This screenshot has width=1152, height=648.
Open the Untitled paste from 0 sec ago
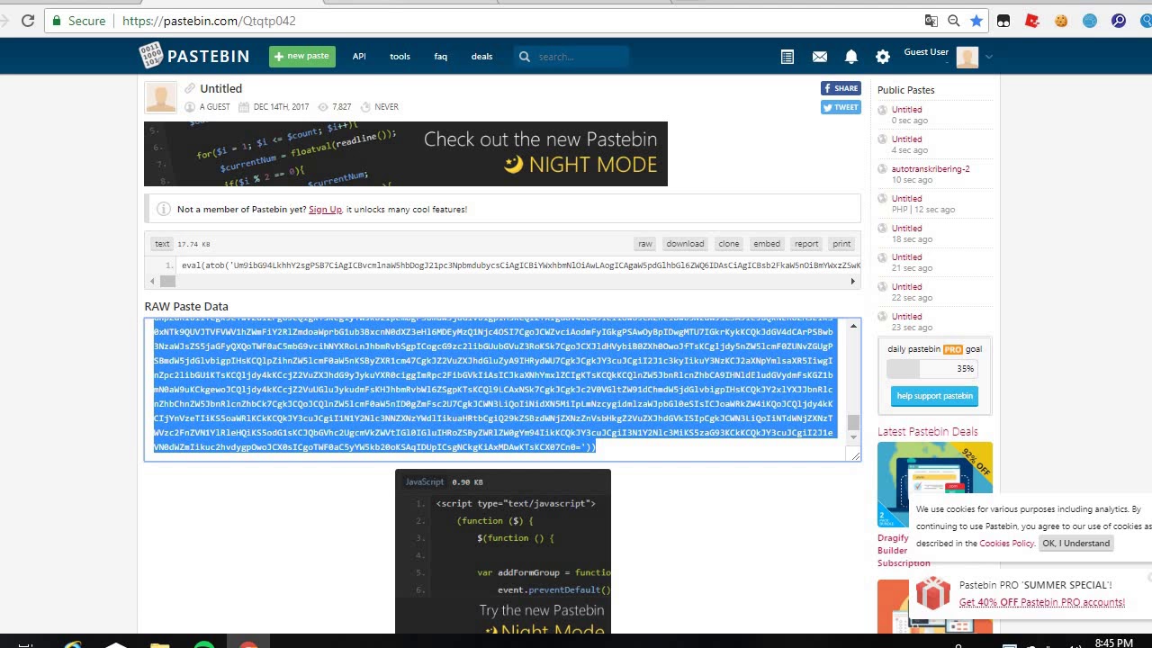click(906, 110)
